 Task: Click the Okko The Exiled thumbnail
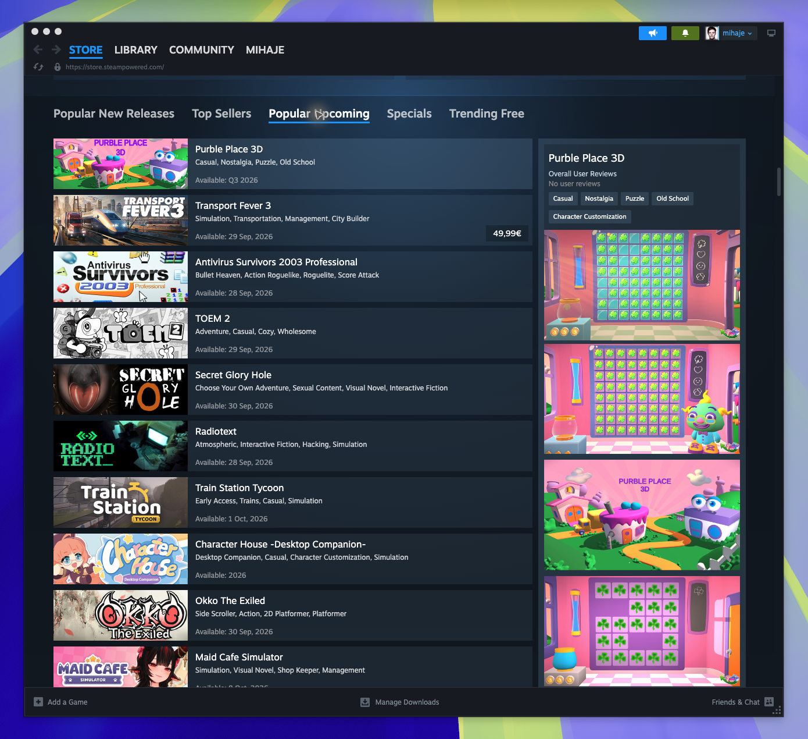click(120, 615)
